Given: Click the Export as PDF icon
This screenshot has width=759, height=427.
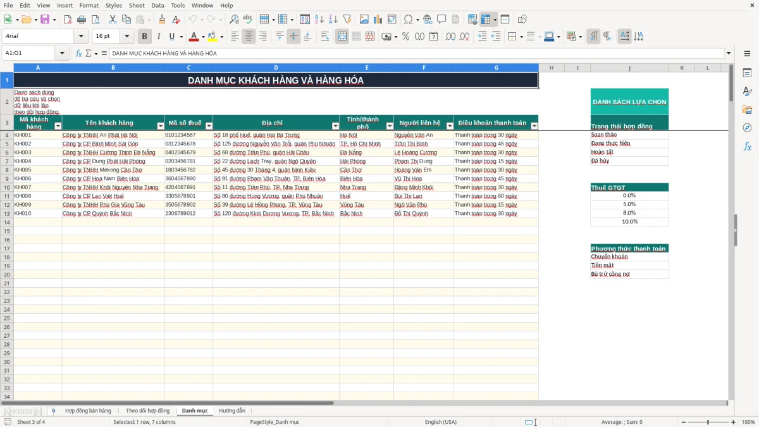Looking at the screenshot, I should (x=68, y=20).
